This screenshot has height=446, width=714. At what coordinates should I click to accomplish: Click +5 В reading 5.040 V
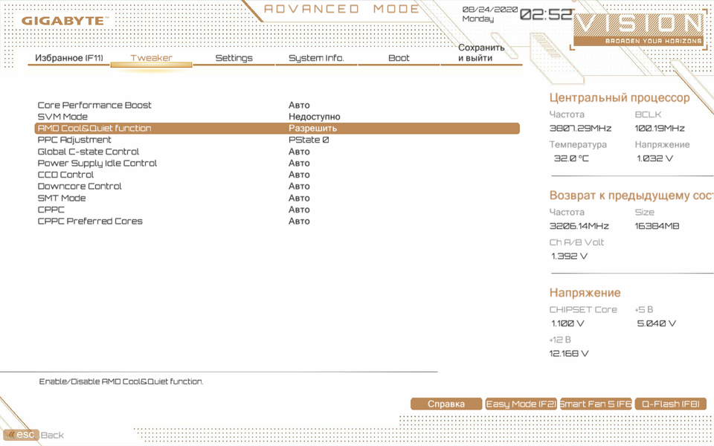[x=656, y=323]
